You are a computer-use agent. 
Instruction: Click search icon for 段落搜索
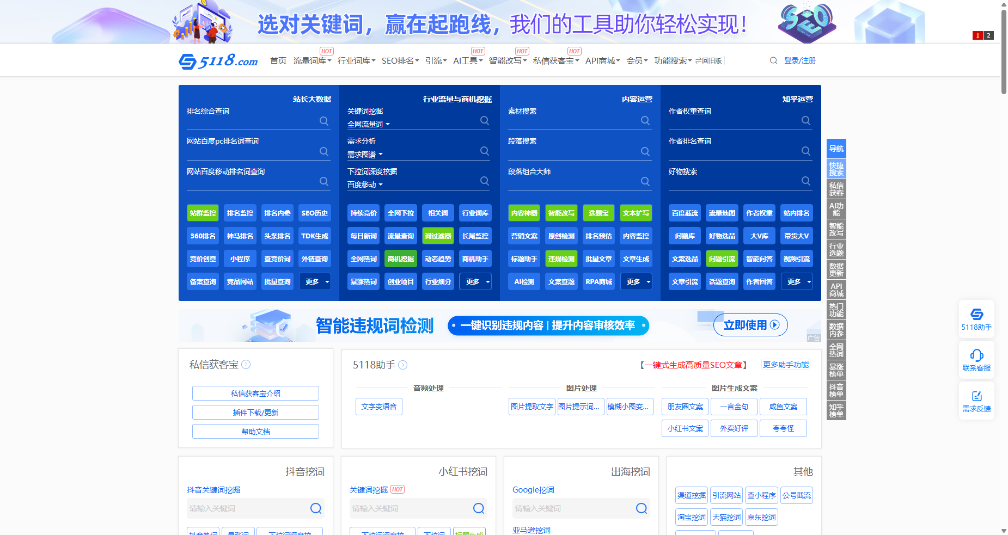[x=645, y=151]
